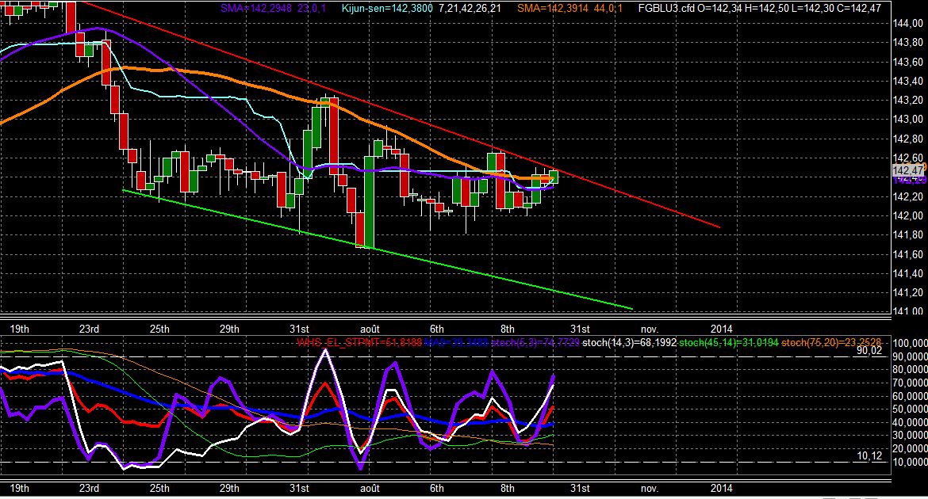Click the 100,0000 stochastic axis label
The width and height of the screenshot is (928, 499).
coord(911,344)
